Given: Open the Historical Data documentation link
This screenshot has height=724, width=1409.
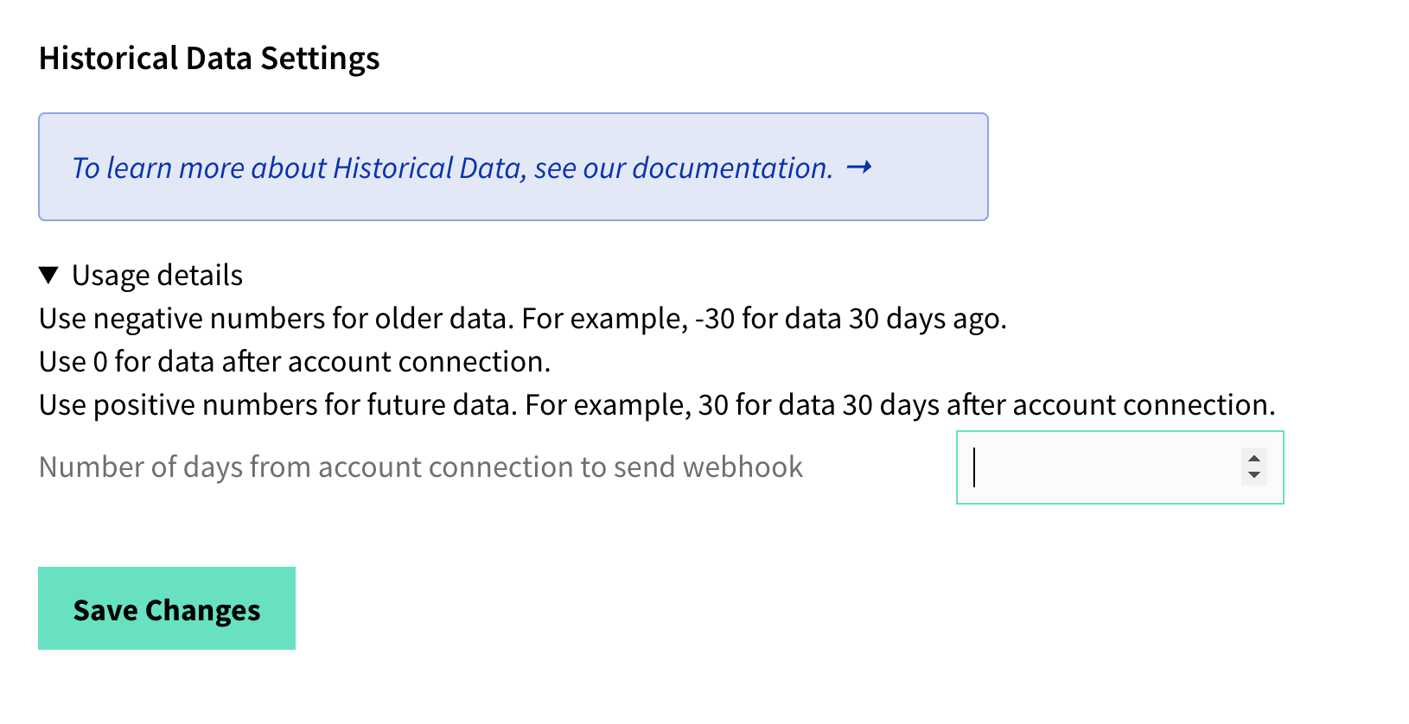Looking at the screenshot, I should [449, 168].
